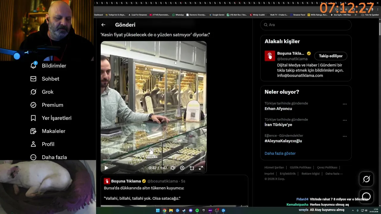This screenshot has width=381, height=214.
Task: Open Epic Games from the taskbar
Action: [x=204, y=210]
